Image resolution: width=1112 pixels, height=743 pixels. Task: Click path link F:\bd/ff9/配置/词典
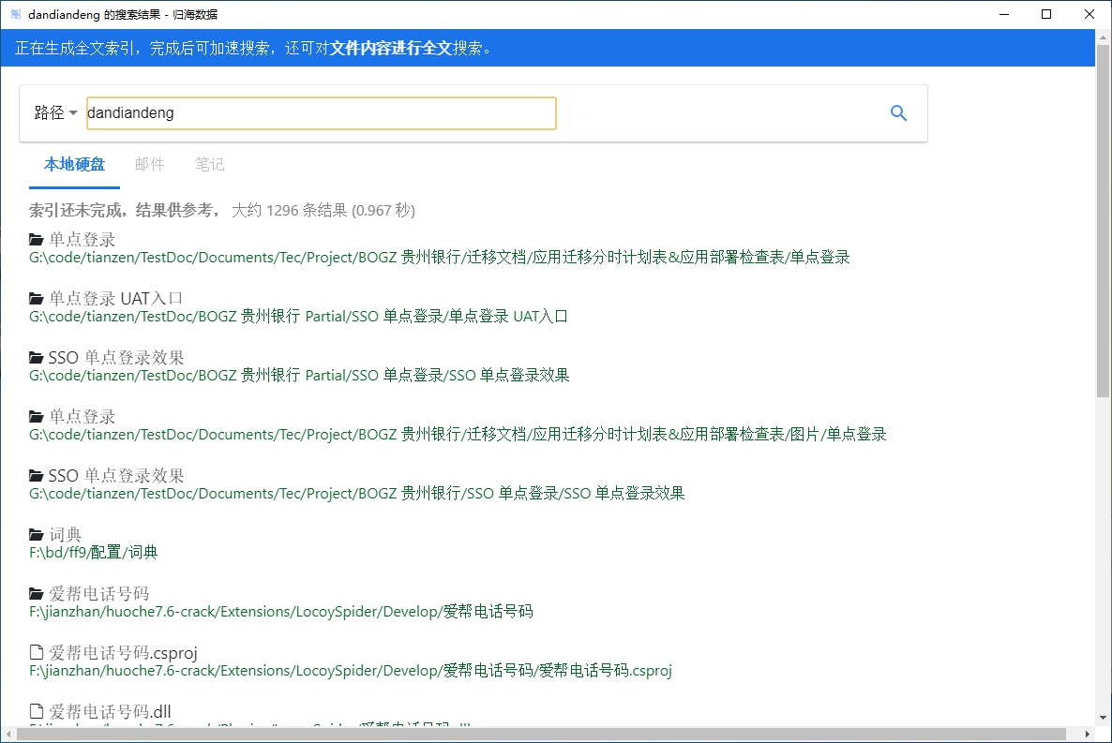tap(94, 553)
